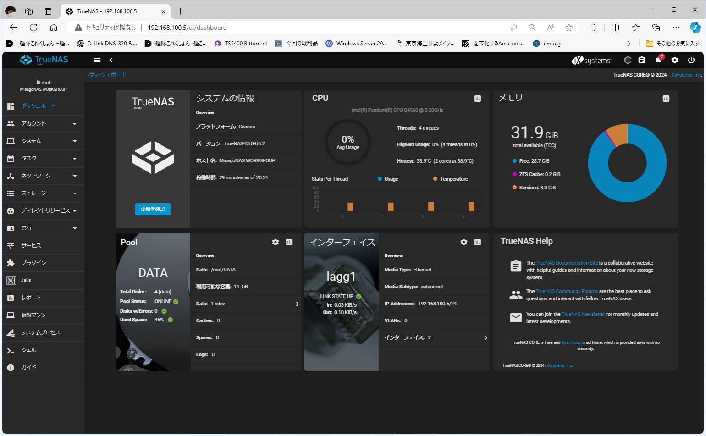Click the TrueNAS logo in header

coord(44,60)
